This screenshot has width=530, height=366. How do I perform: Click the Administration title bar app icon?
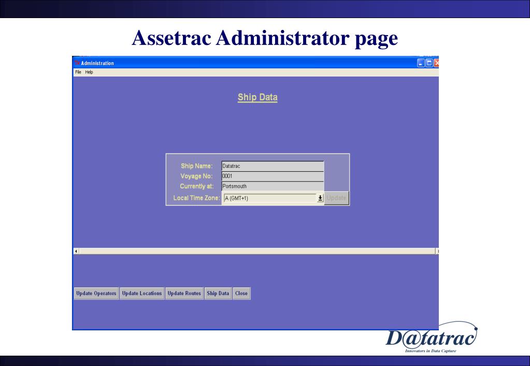point(77,63)
